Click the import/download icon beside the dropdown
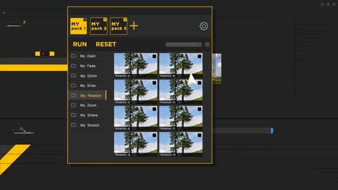Image resolution: width=338 pixels, height=190 pixels. (x=207, y=44)
